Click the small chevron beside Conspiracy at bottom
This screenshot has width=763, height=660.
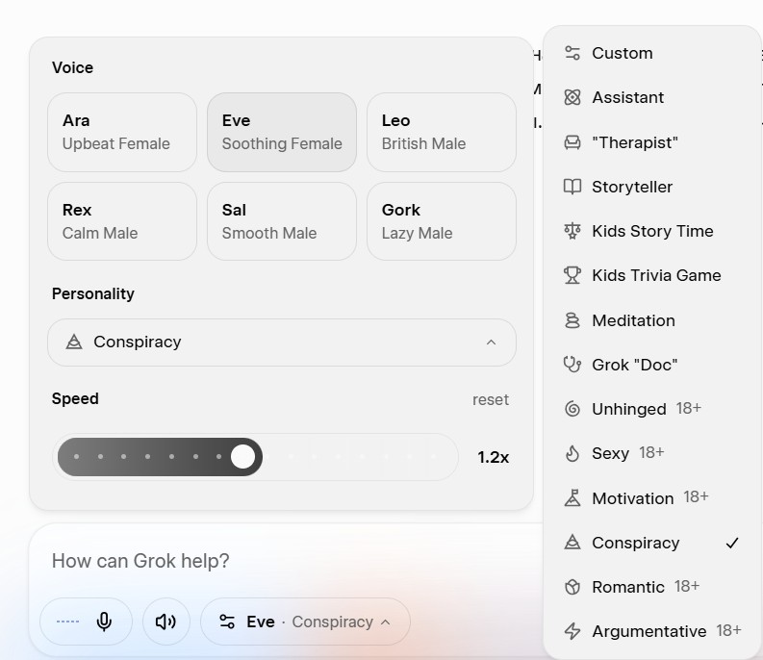(386, 622)
